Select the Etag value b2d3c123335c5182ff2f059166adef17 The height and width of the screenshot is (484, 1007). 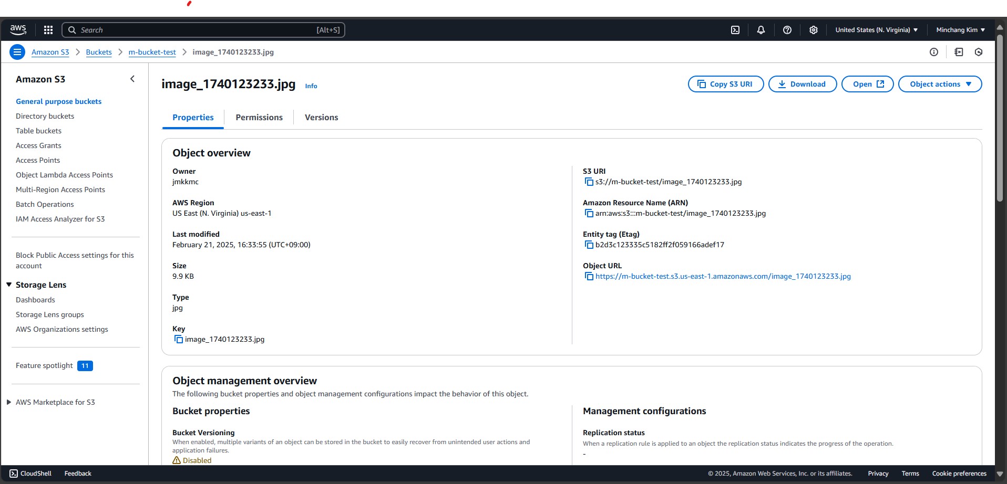tap(660, 245)
